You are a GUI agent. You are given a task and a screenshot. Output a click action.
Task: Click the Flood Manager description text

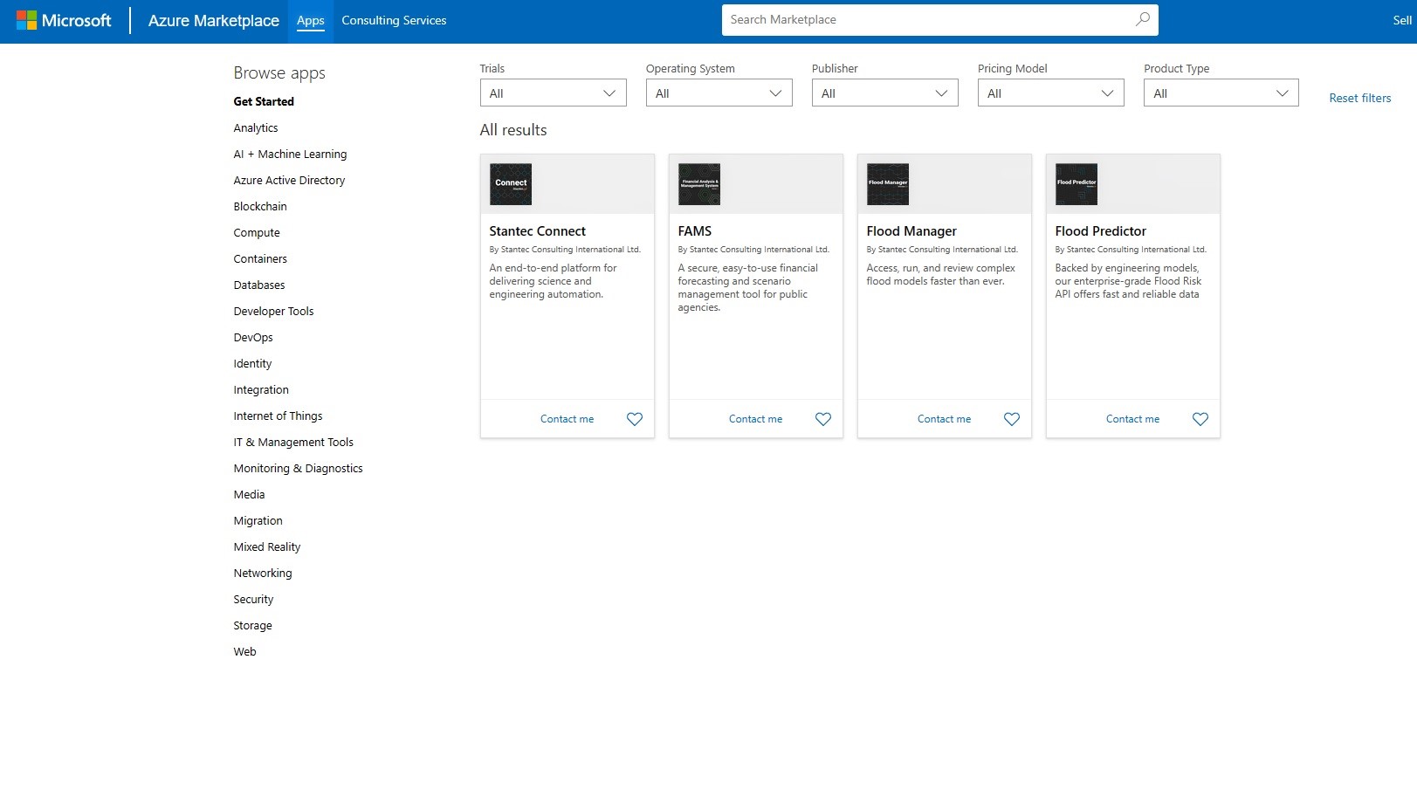click(x=940, y=274)
